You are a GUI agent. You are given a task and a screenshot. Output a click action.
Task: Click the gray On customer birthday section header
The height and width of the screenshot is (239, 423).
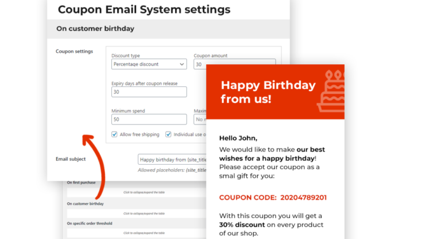click(x=165, y=29)
